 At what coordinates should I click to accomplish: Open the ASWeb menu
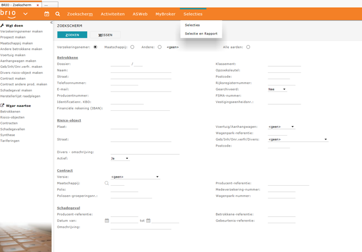click(140, 14)
